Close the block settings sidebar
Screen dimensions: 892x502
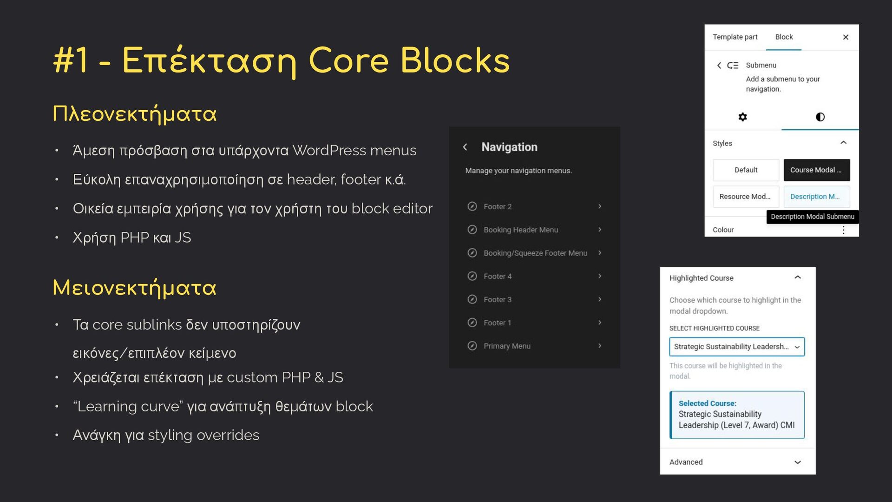tap(846, 37)
